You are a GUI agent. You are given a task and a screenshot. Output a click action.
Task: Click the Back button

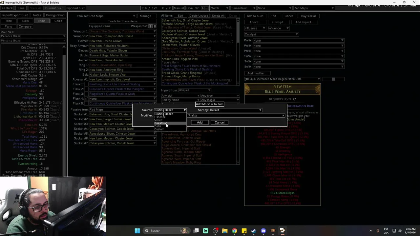pyautogui.click(x=7, y=8)
